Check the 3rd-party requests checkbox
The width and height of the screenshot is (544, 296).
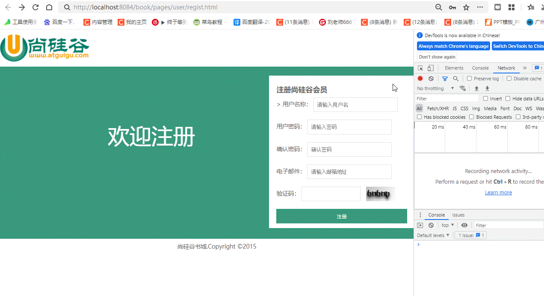(518, 117)
